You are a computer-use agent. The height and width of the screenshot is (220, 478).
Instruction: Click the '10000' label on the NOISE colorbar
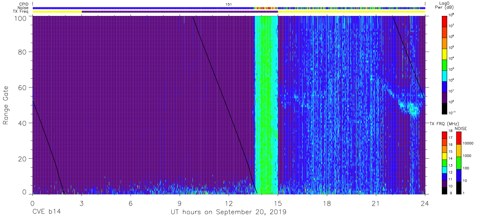(468, 143)
